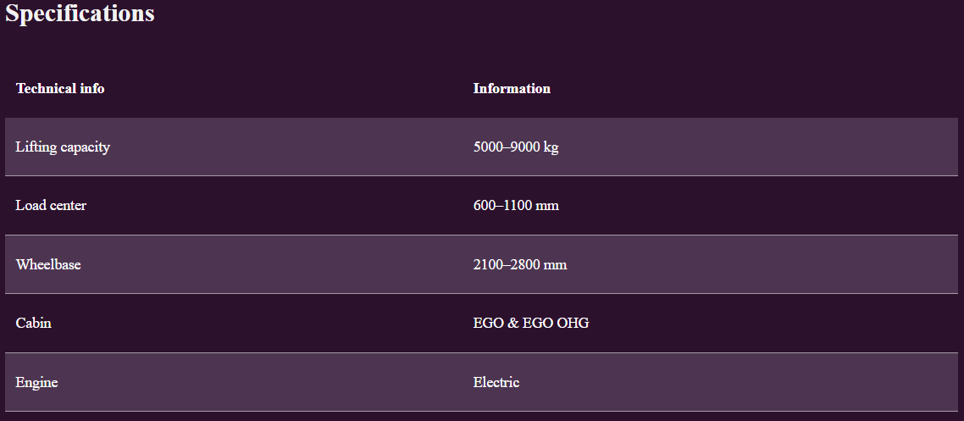Click the Engine row label
Image resolution: width=964 pixels, height=421 pixels.
click(36, 382)
